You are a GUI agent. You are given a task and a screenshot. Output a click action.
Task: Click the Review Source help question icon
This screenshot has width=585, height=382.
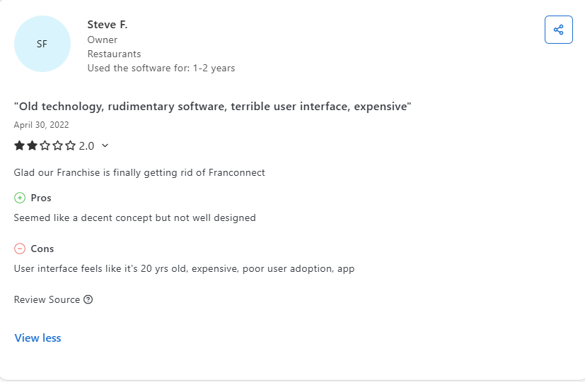pos(88,299)
